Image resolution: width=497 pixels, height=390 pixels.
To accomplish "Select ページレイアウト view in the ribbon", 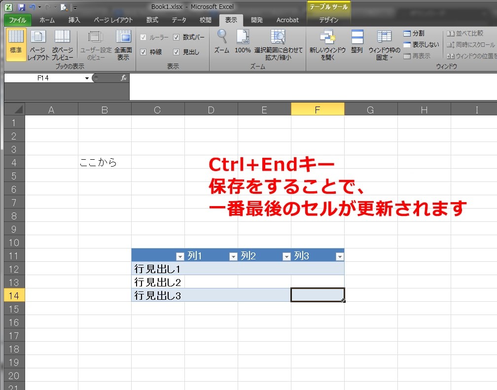I will click(x=38, y=47).
